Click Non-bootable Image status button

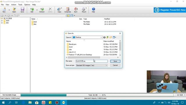pyautogui.click(x=9, y=95)
